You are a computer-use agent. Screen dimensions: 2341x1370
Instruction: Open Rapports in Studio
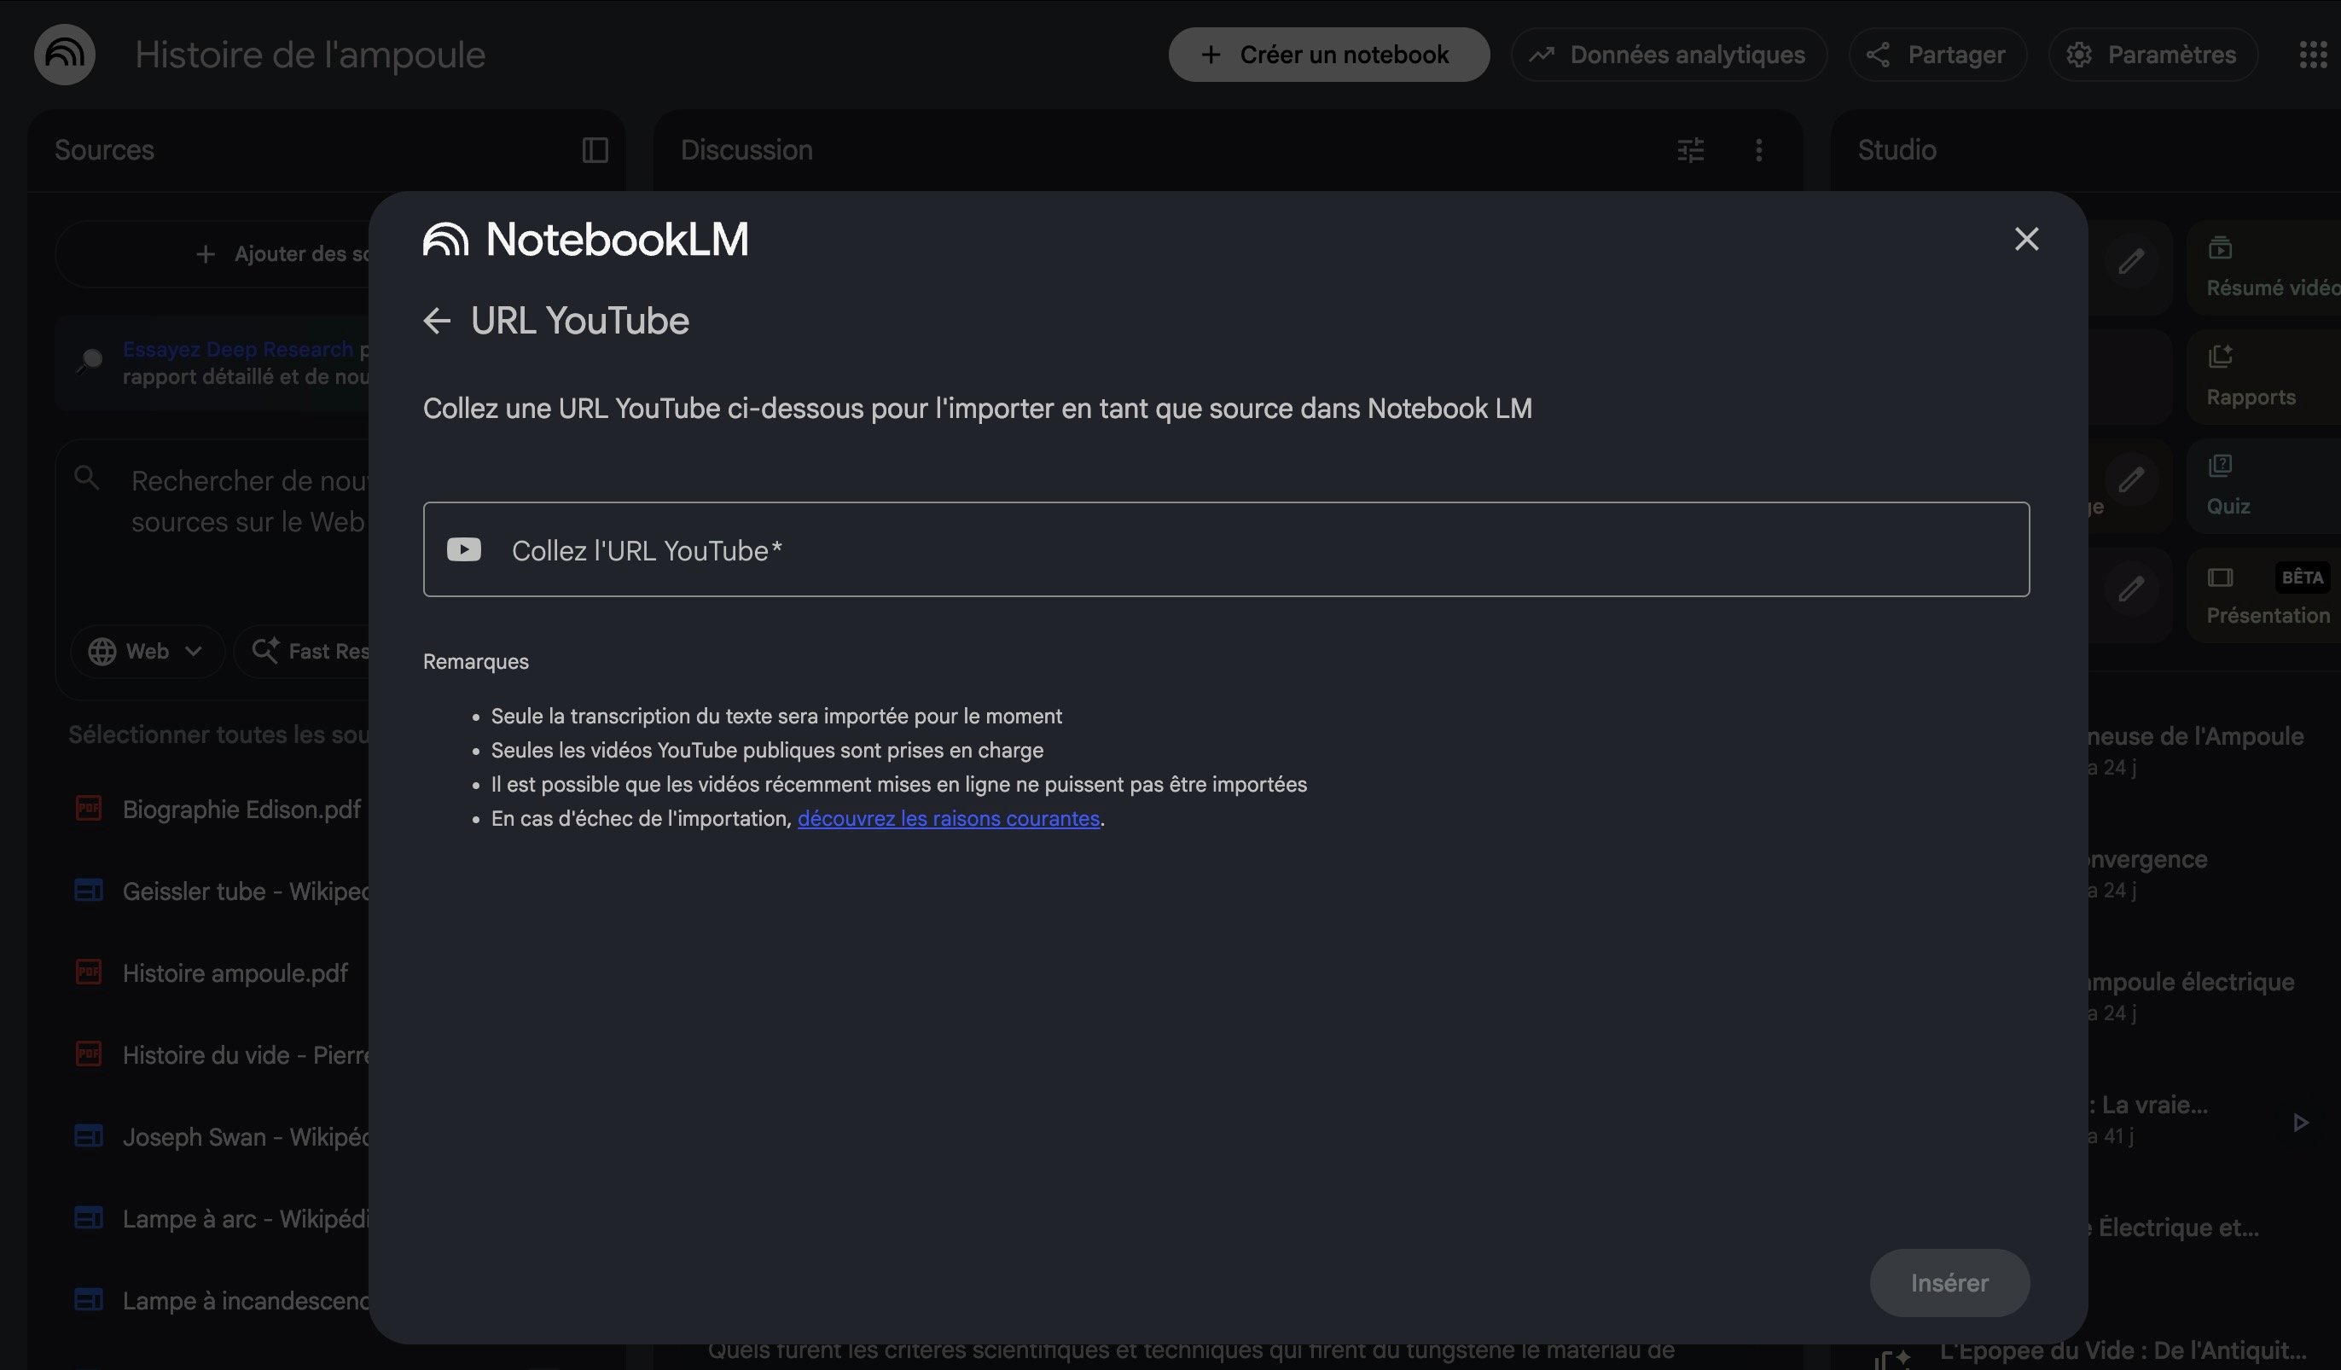click(2265, 376)
